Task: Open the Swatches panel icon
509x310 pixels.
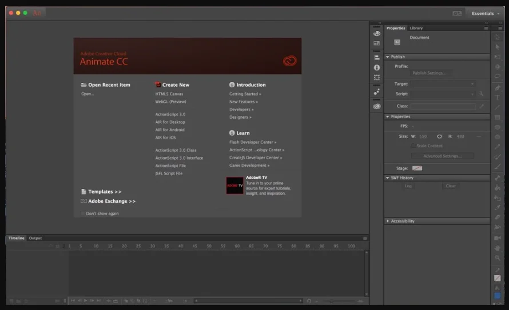Action: point(376,43)
